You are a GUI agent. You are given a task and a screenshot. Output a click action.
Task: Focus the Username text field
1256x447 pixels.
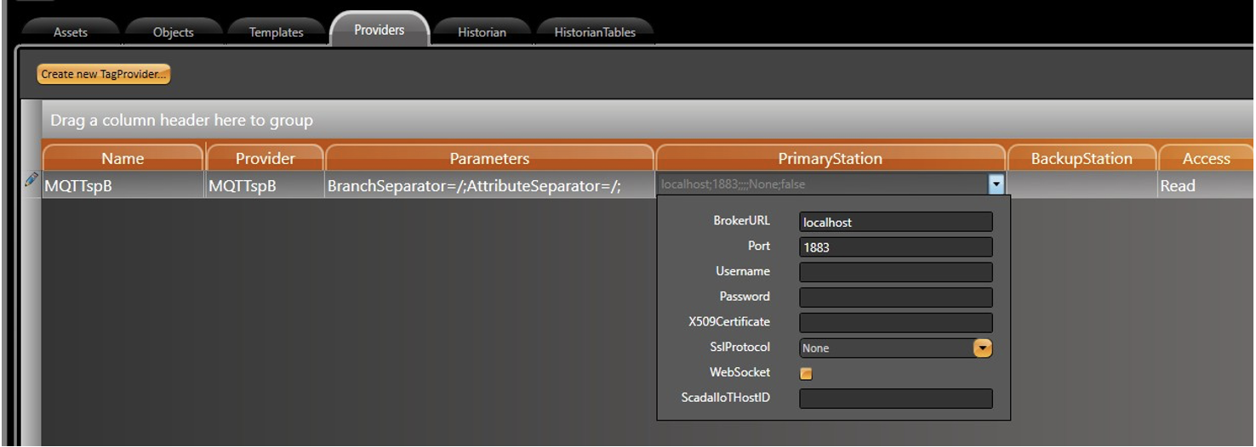(x=895, y=272)
